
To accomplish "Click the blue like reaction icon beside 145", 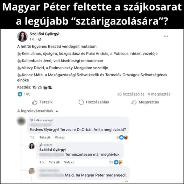I will point(20,94).
